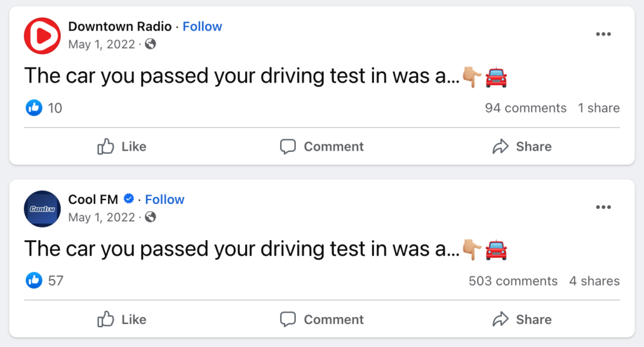
Task: Click Cool FM profile picture
Action: point(42,209)
